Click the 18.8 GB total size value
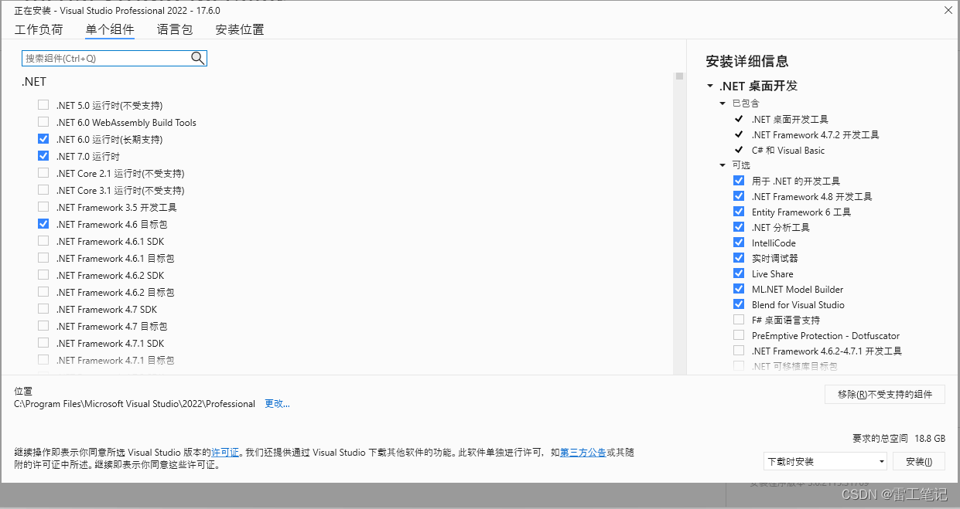The image size is (960, 509). click(930, 438)
